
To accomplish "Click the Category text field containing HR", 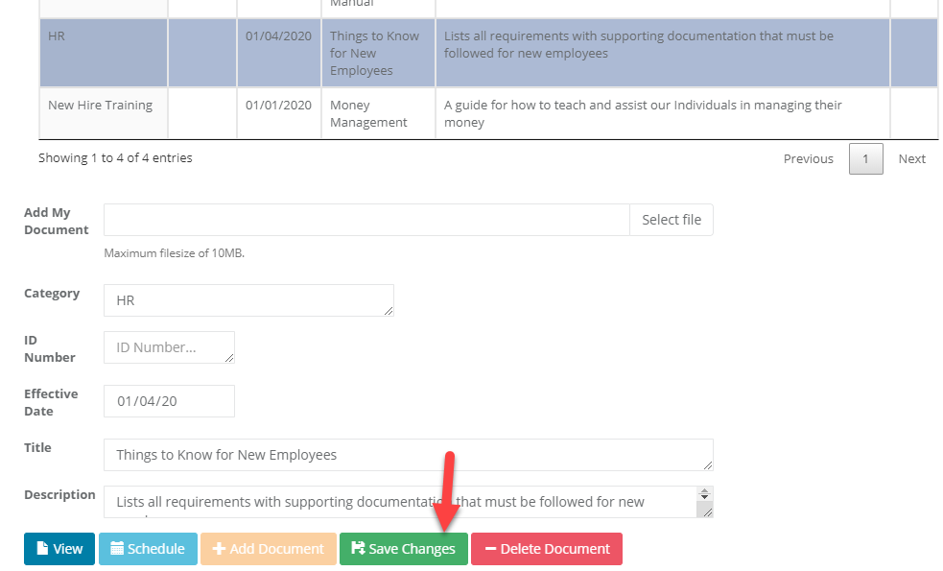I will (248, 300).
